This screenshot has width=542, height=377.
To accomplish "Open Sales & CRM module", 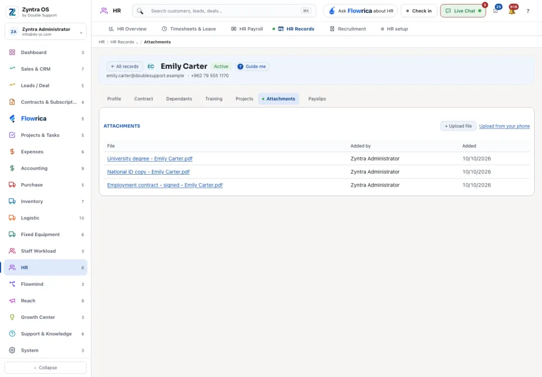I will (46, 69).
